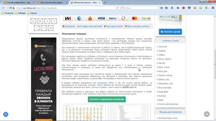Click the blue thumbs-up widget button

pyautogui.click(x=6, y=114)
